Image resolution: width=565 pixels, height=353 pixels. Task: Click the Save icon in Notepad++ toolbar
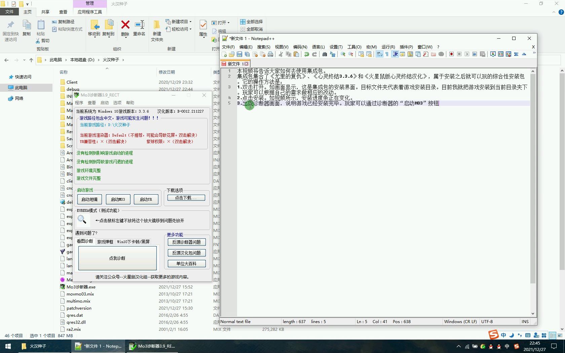[x=239, y=54]
